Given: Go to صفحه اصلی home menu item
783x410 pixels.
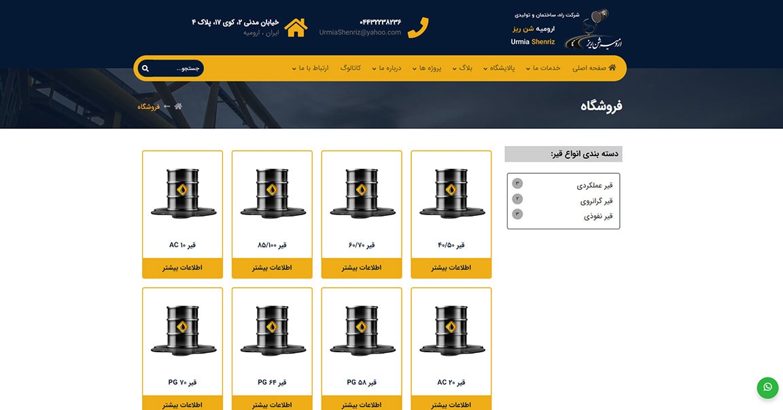Looking at the screenshot, I should 594,68.
